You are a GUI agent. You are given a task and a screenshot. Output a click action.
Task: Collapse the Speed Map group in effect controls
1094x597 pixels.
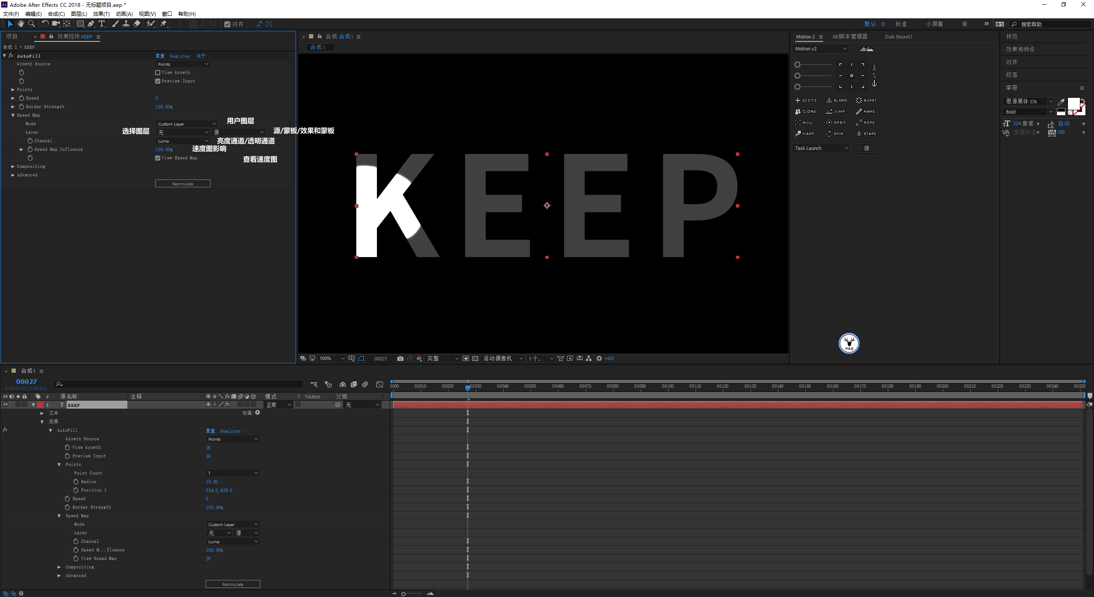(13, 115)
